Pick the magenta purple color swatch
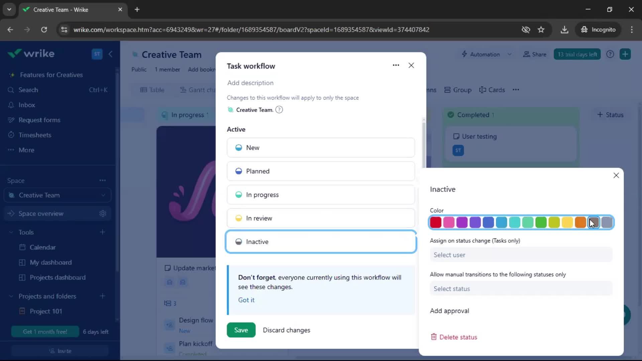This screenshot has height=361, width=642. 462,222
